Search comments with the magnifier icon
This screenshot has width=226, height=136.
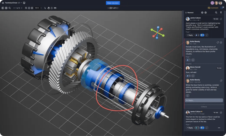pos(216,13)
